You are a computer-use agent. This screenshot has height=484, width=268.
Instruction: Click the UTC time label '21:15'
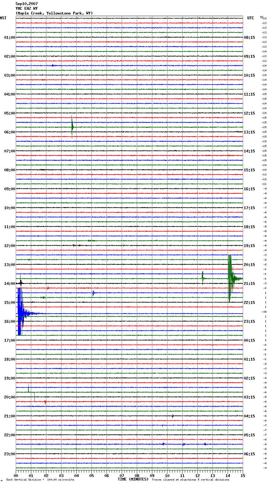[x=249, y=284]
